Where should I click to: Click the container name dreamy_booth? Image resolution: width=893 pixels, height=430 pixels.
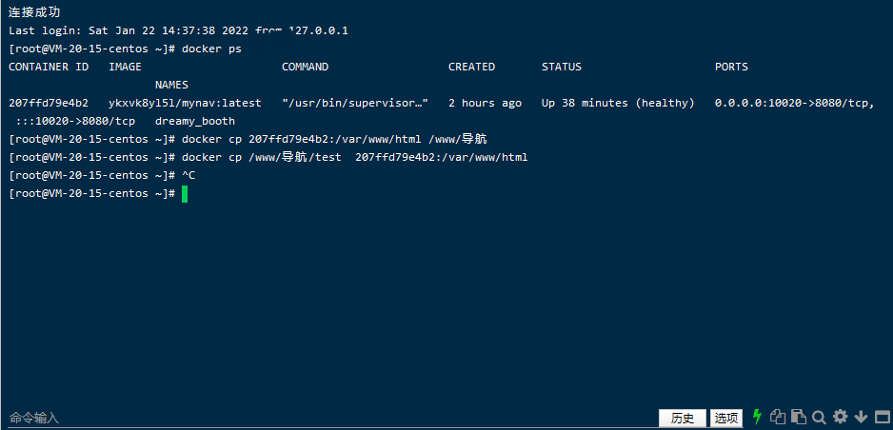point(195,122)
